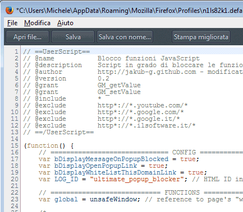243x212 pixels.
Task: Click the version value 0.2
Action: click(103, 78)
